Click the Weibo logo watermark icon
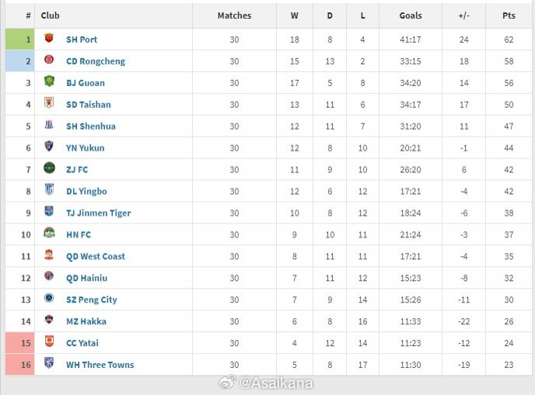The height and width of the screenshot is (395, 535). click(x=226, y=383)
